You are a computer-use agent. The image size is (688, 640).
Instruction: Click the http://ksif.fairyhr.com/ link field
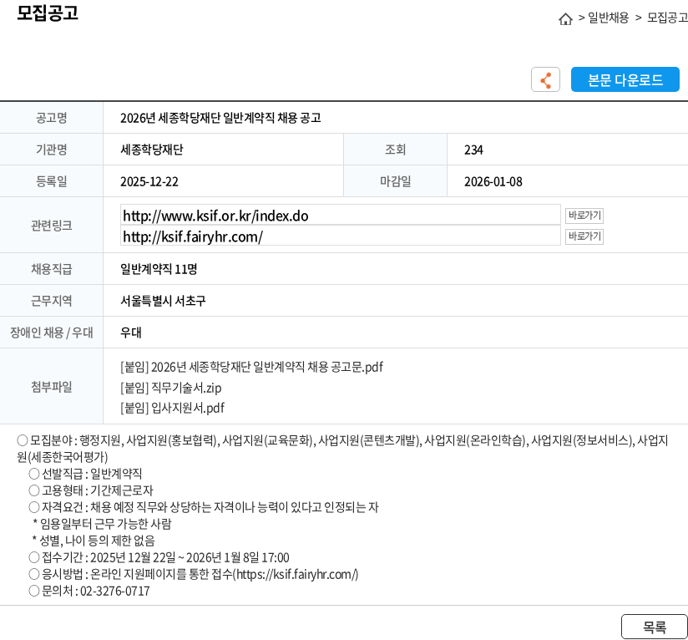341,236
